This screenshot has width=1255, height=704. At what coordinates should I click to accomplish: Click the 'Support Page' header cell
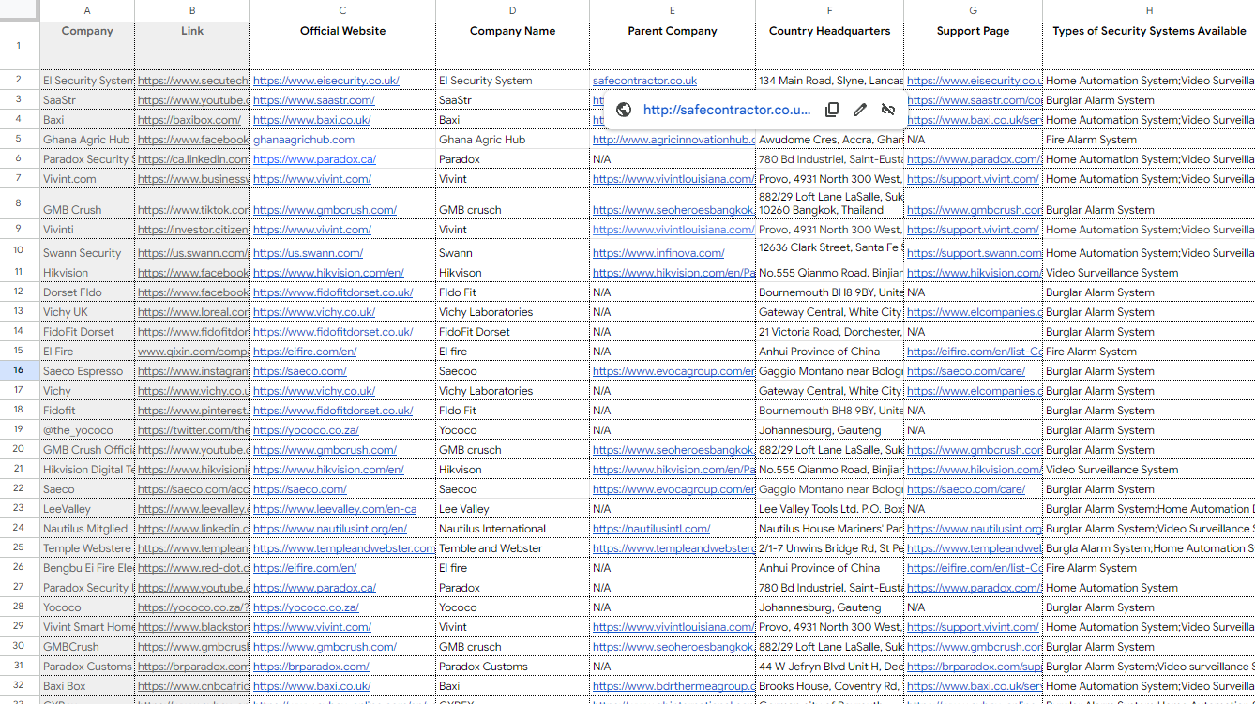[973, 45]
